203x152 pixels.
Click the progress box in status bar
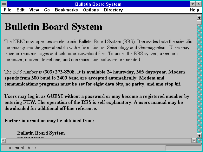(183, 148)
